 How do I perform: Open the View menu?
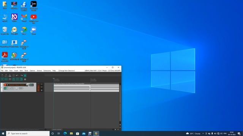click(x=11, y=71)
